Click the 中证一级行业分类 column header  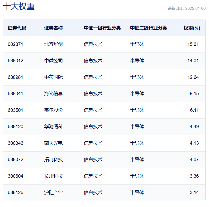pos(102,28)
